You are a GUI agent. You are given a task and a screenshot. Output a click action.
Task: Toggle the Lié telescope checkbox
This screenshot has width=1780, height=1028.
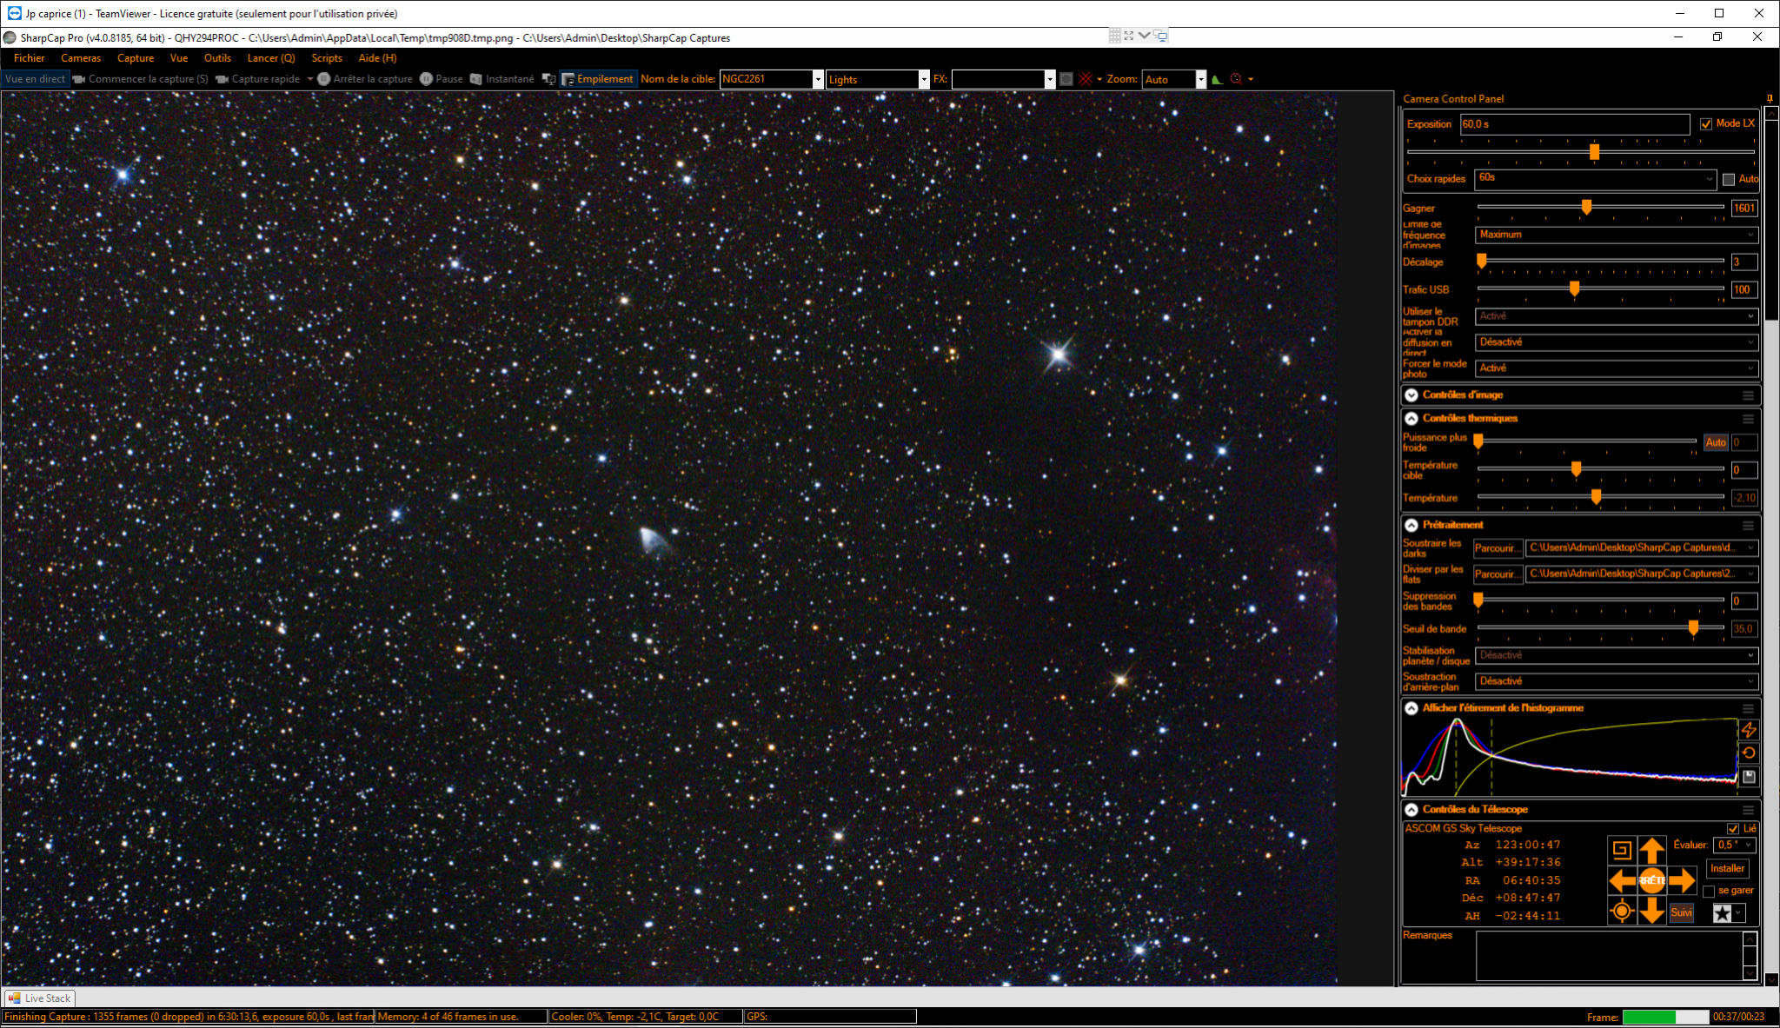[1733, 829]
